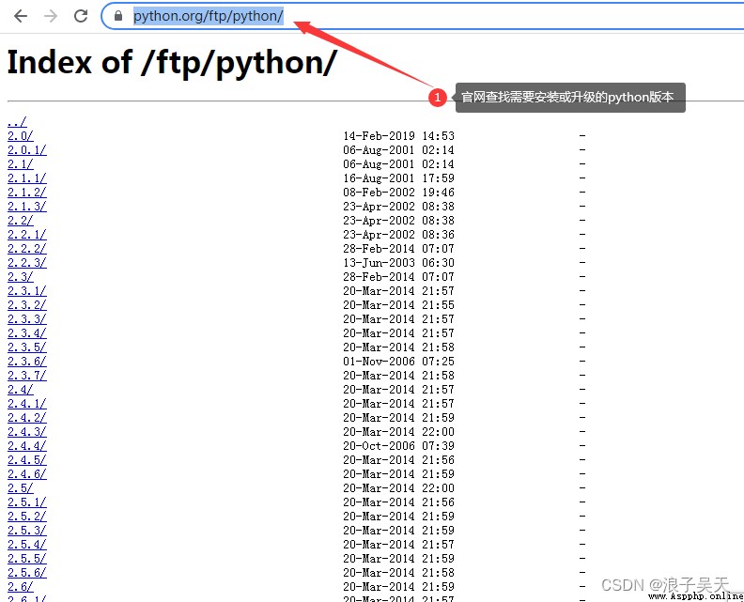The width and height of the screenshot is (744, 602).
Task: Click the browser forward arrow
Action: pyautogui.click(x=51, y=16)
